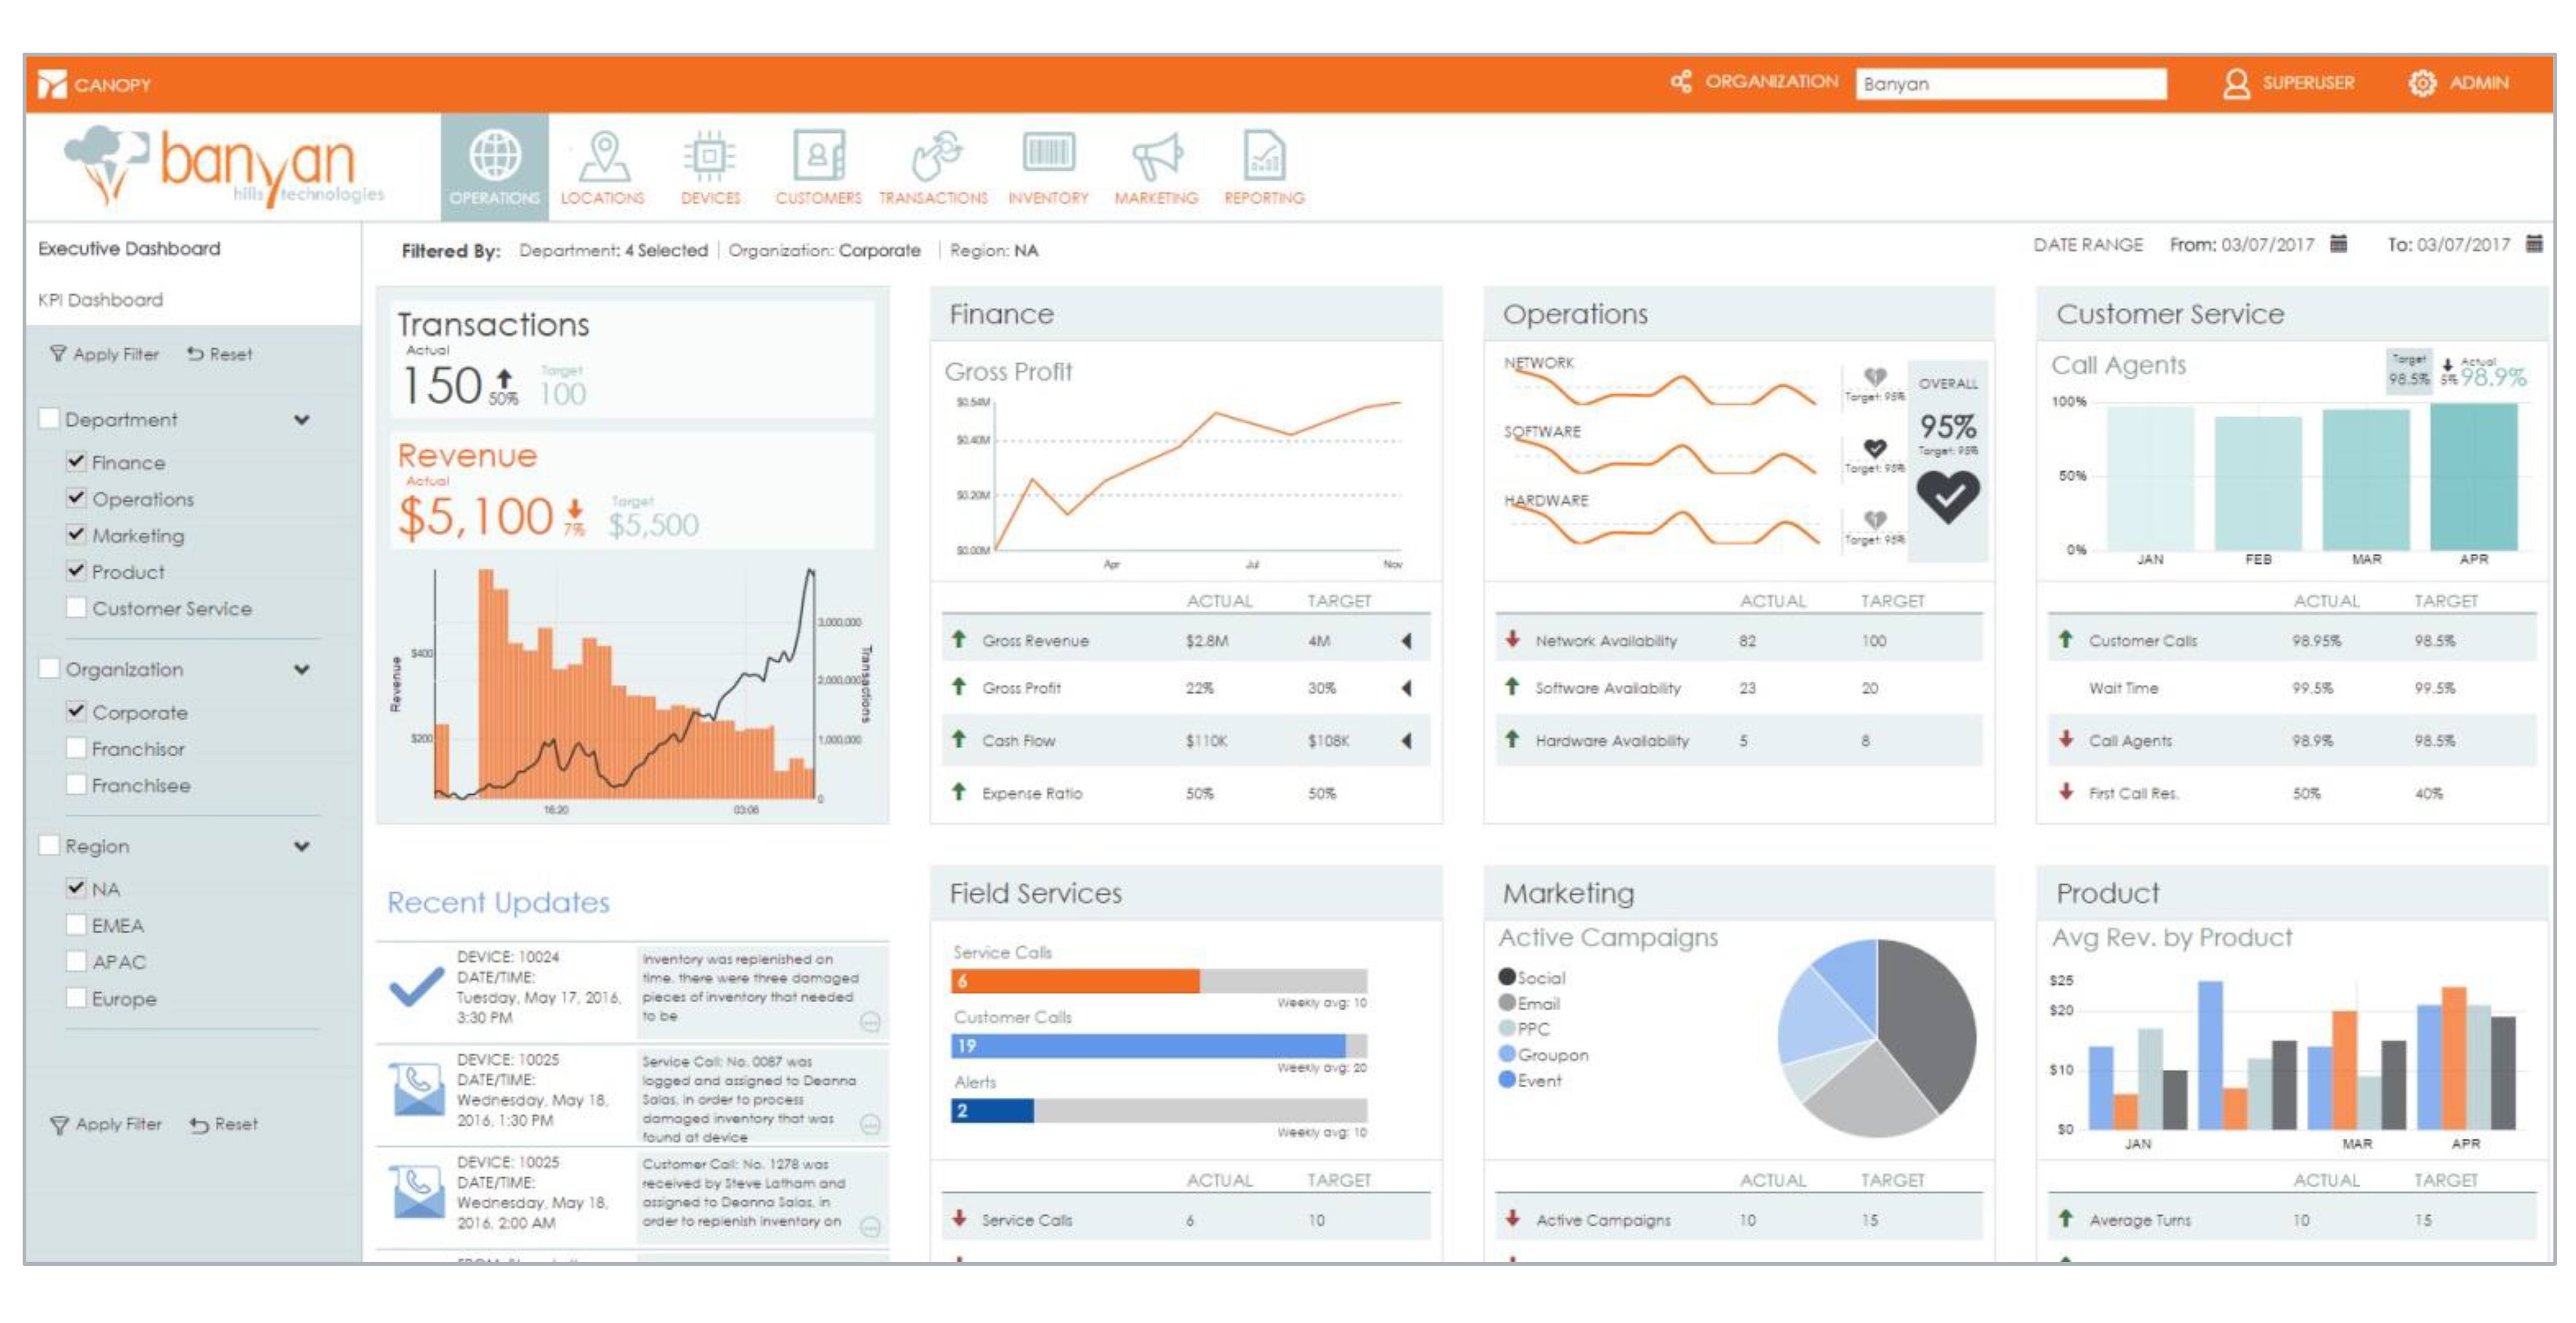Toggle the Corporate organization checkbox
The width and height of the screenshot is (2576, 1323).
76,712
